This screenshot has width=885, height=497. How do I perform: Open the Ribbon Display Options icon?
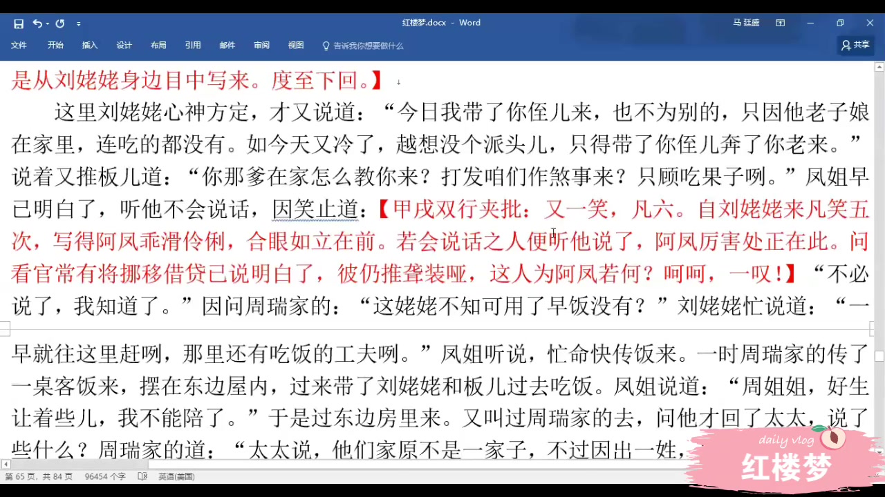tap(781, 23)
